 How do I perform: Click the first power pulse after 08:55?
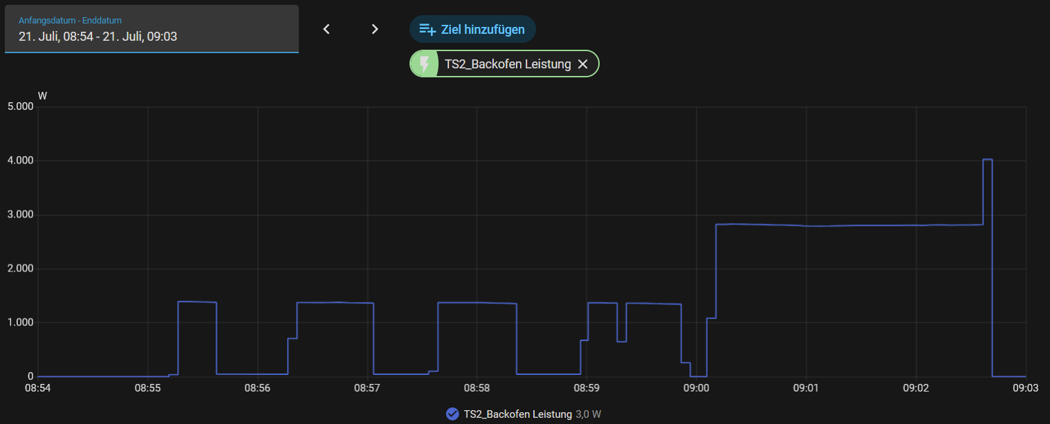pyautogui.click(x=197, y=302)
